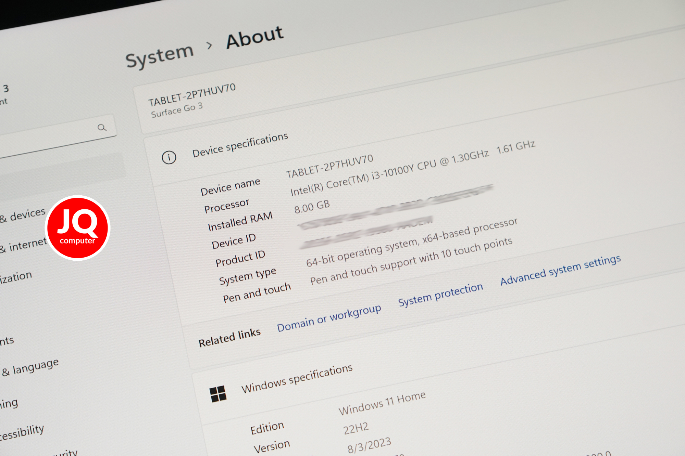Select the Device name label
The width and height of the screenshot is (685, 456).
tap(230, 187)
